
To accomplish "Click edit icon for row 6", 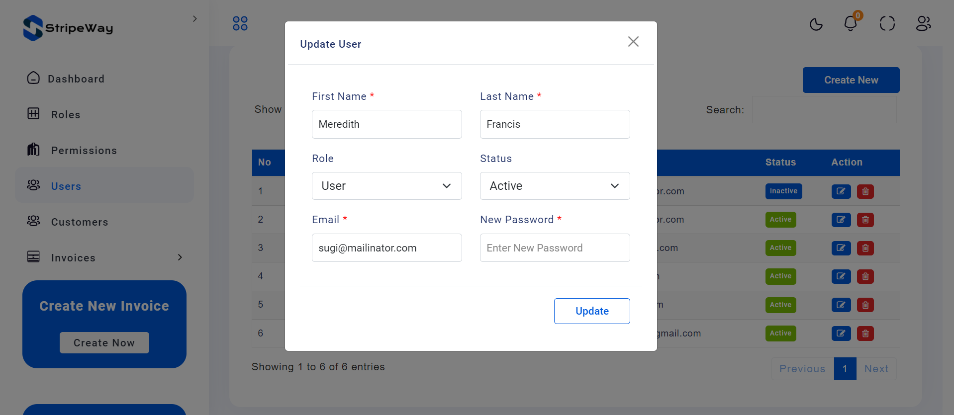I will [x=841, y=333].
